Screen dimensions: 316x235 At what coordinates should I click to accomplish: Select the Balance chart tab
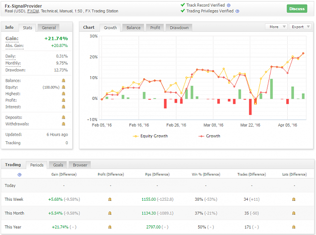click(x=133, y=28)
